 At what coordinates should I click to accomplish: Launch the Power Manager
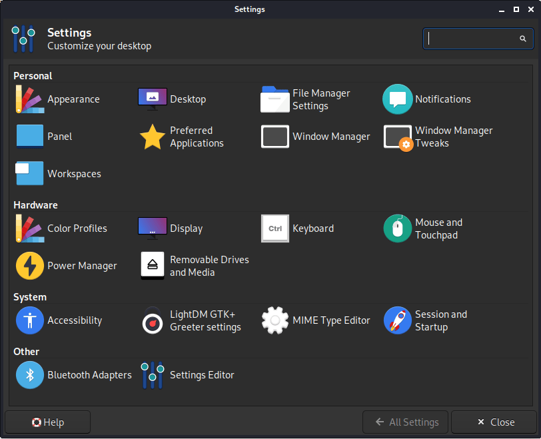click(x=30, y=266)
